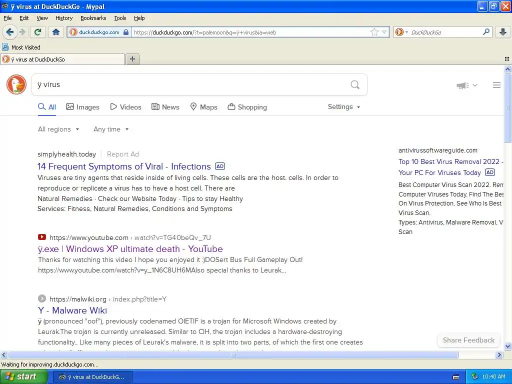Click the vertical scrollbar down arrow
512x384 pixels.
507,346
